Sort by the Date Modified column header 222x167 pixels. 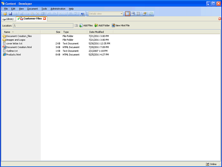(x=100, y=32)
